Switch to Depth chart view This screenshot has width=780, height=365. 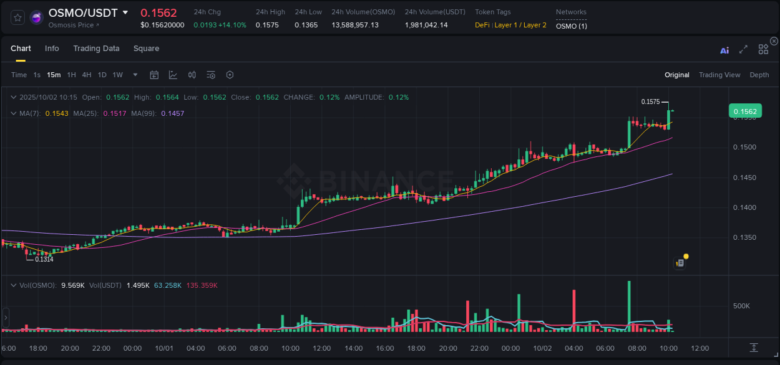[x=759, y=74]
